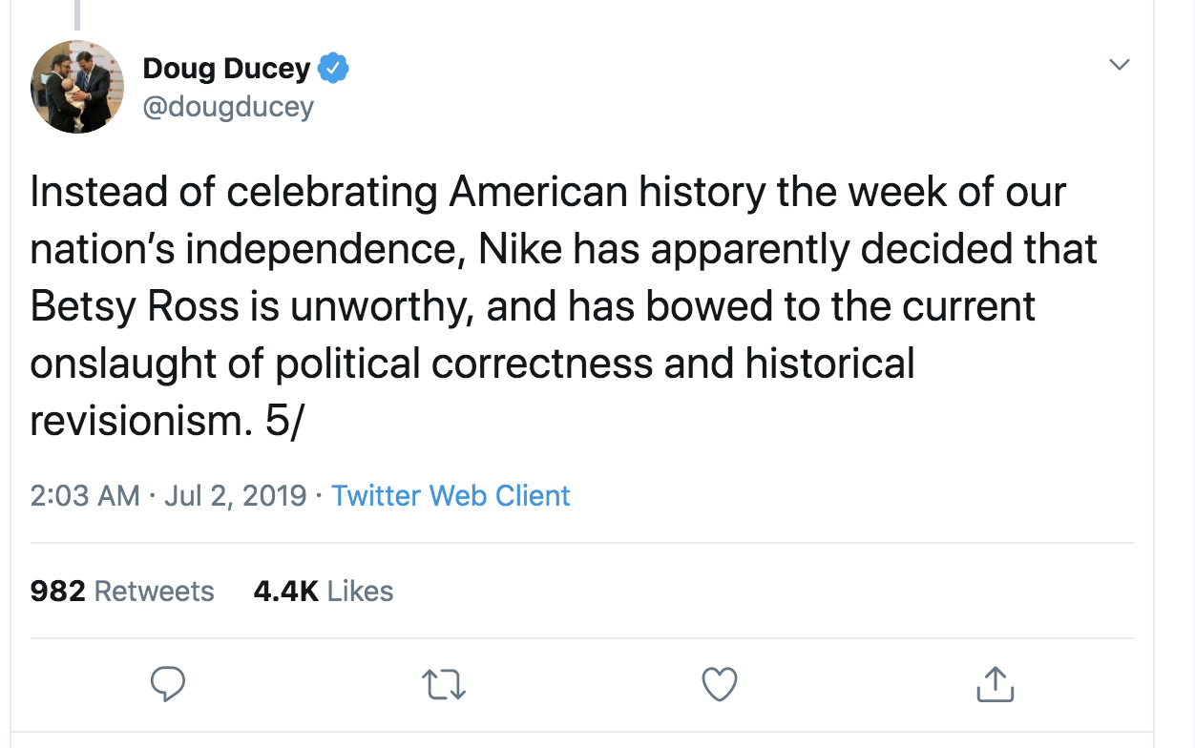1195x748 pixels.
Task: Expand the tweet options chevron menu
Action: (1120, 65)
